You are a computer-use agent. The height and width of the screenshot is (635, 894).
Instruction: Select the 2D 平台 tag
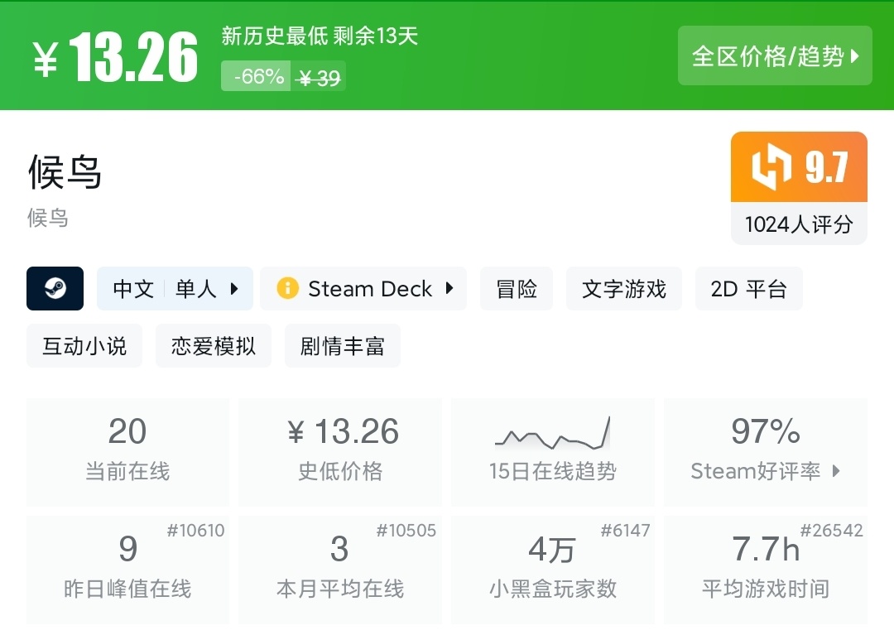[748, 288]
